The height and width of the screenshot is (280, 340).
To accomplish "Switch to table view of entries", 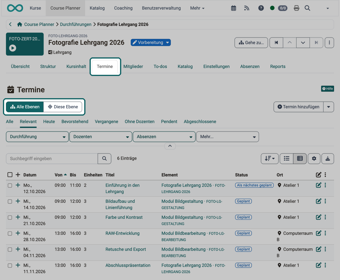I will click(300, 158).
